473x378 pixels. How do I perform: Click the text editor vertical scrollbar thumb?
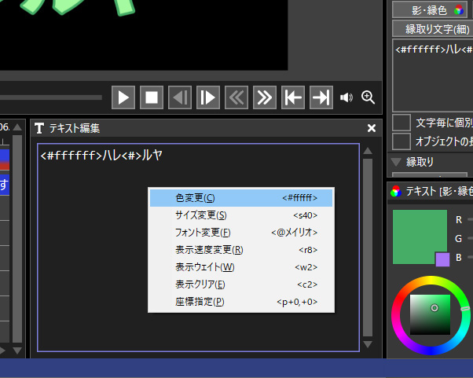368,248
